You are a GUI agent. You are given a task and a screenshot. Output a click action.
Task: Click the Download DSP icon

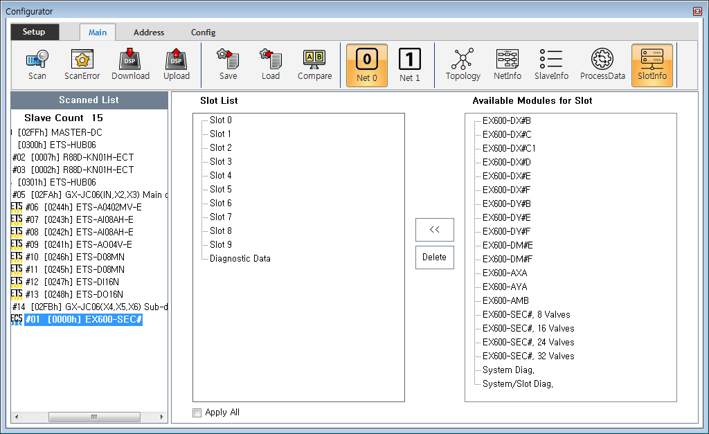click(130, 65)
